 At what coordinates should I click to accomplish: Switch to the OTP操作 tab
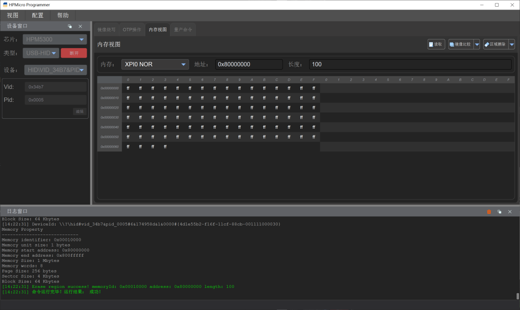132,29
